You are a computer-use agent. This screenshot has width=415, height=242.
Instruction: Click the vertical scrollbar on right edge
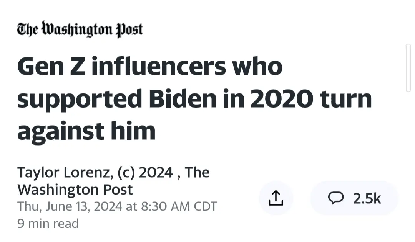click(408, 68)
